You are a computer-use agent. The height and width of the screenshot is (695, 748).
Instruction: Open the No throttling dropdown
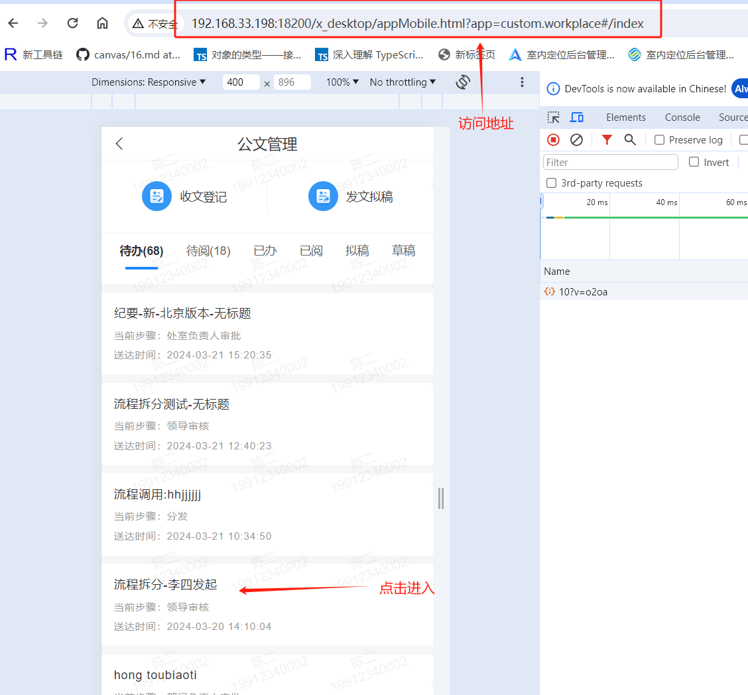click(403, 82)
